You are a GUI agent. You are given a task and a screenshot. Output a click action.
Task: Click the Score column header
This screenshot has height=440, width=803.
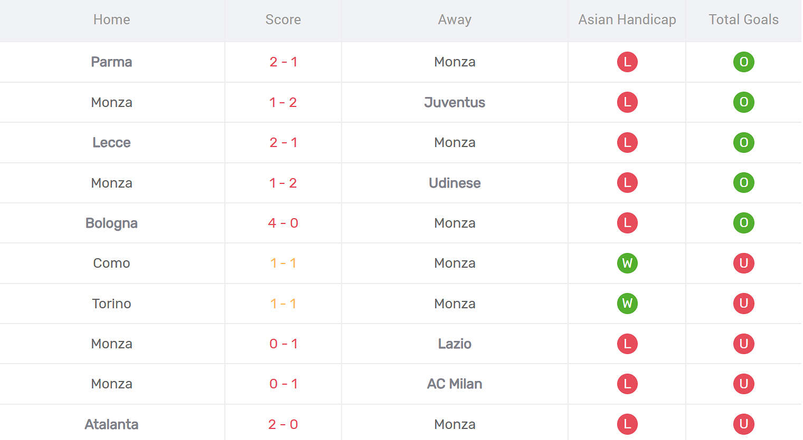(x=283, y=19)
